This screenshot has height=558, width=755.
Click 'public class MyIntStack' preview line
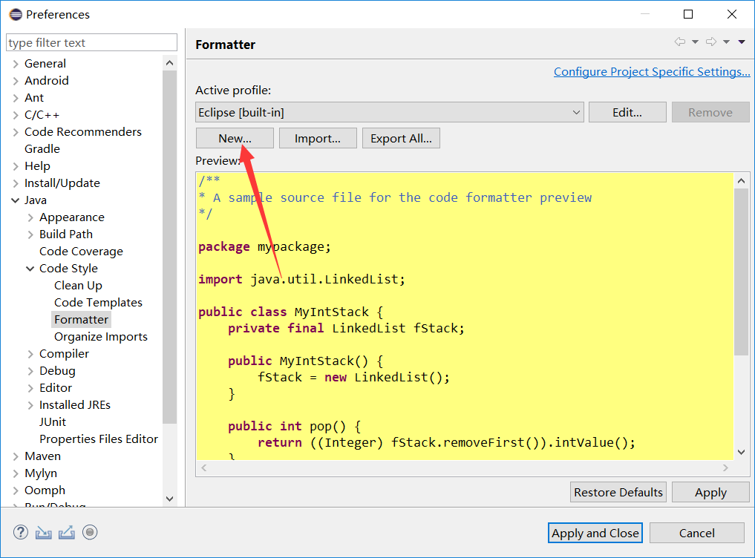coord(290,312)
